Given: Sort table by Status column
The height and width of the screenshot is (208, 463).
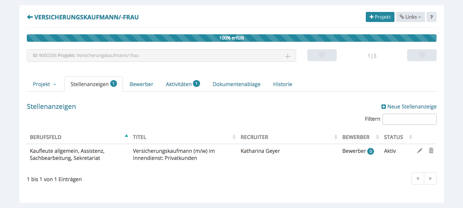Looking at the screenshot, I should [393, 137].
